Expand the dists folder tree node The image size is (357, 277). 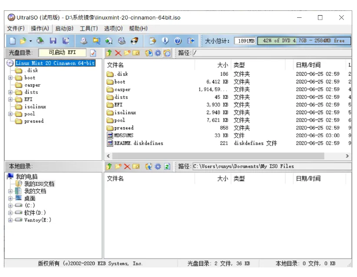point(10,92)
